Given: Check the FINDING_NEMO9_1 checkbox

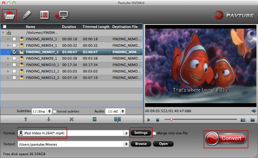Looking at the screenshot, I should pyautogui.click(x=14, y=58).
